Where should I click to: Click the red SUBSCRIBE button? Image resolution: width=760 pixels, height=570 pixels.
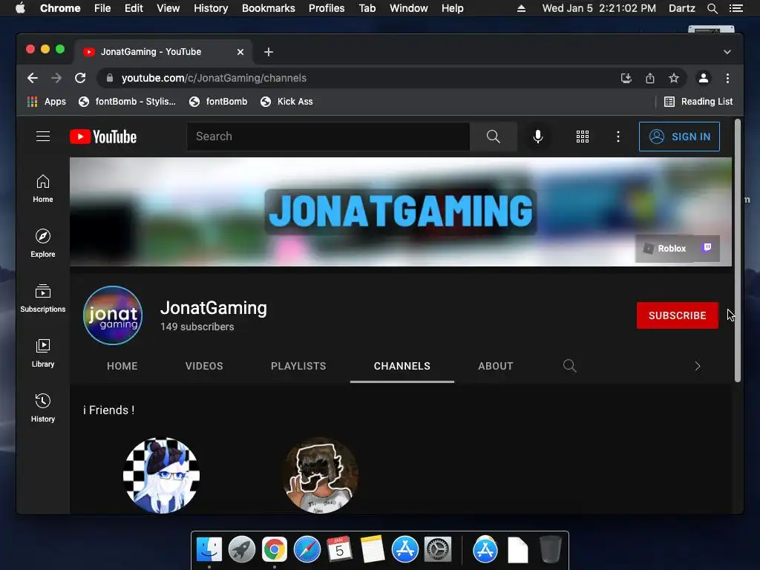677,315
